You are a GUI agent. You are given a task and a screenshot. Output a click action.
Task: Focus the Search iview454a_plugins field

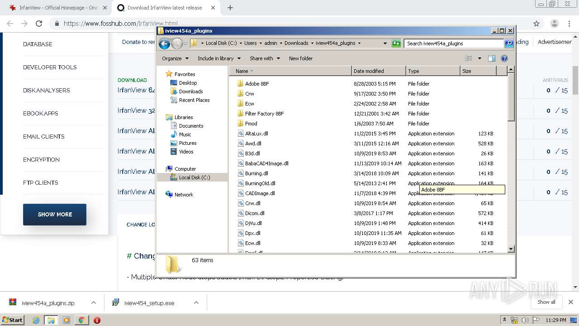[454, 43]
